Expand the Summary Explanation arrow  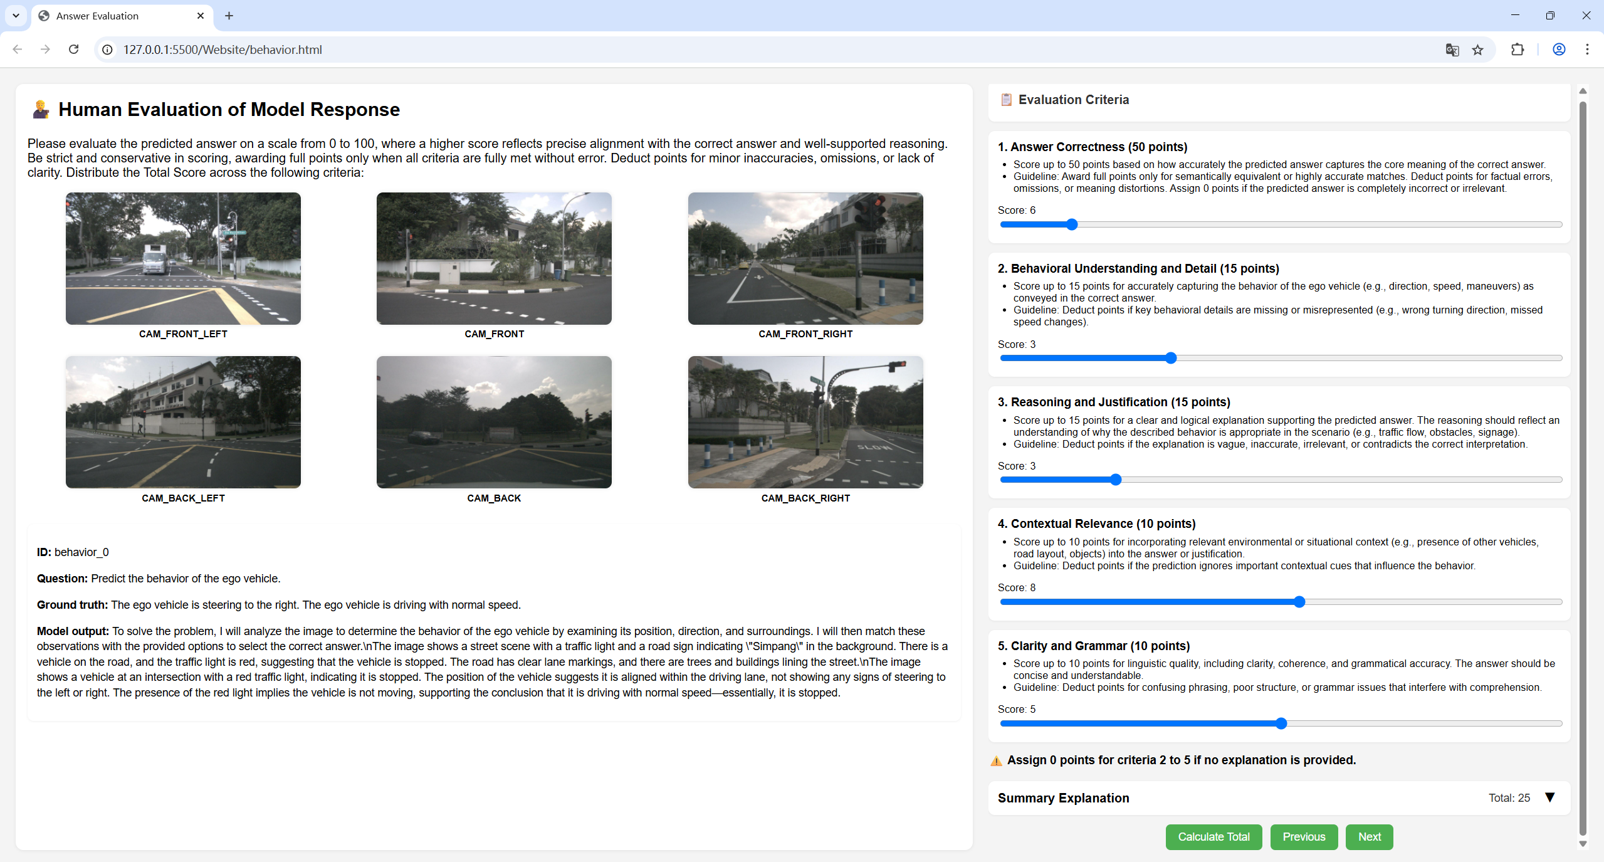tap(1549, 797)
